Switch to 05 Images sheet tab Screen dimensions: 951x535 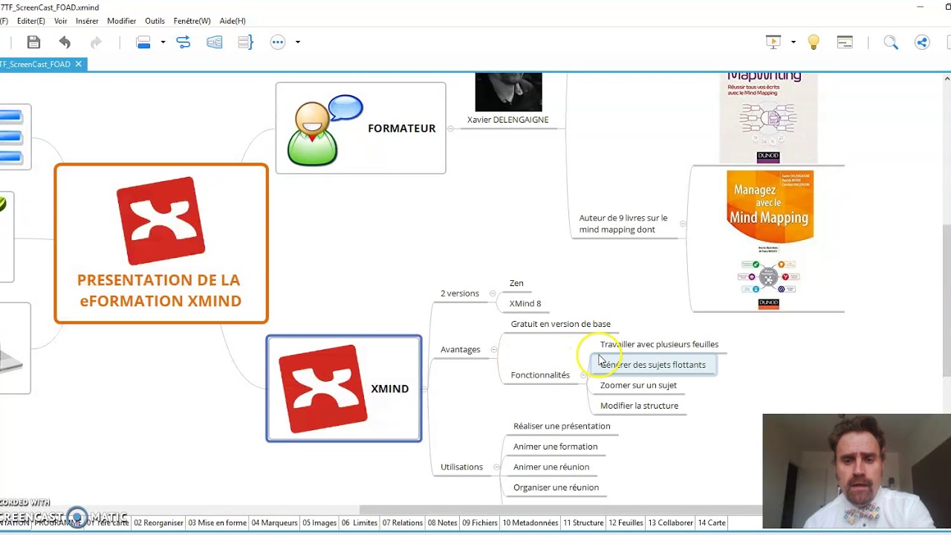319,523
